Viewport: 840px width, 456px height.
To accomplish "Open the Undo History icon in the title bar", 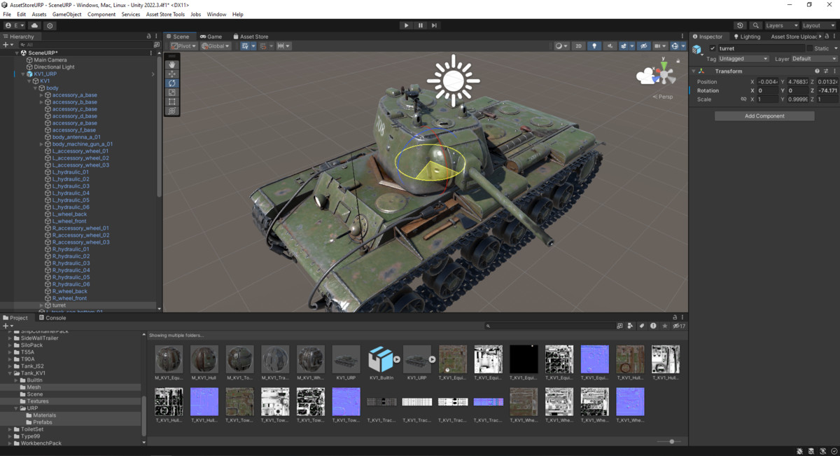I will point(741,25).
